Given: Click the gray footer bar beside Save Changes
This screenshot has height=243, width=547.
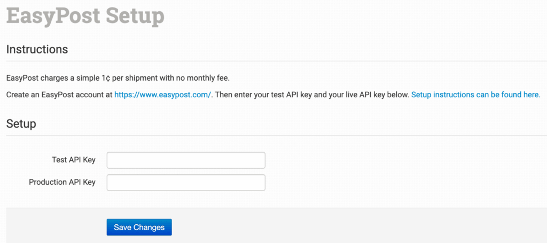Looking at the screenshot, I should (x=347, y=227).
